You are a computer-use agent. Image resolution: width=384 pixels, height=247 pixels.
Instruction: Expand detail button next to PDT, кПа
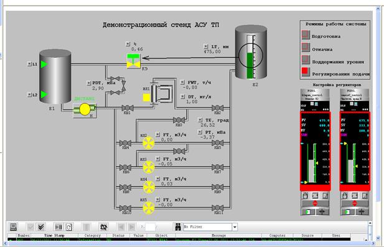tap(89, 83)
